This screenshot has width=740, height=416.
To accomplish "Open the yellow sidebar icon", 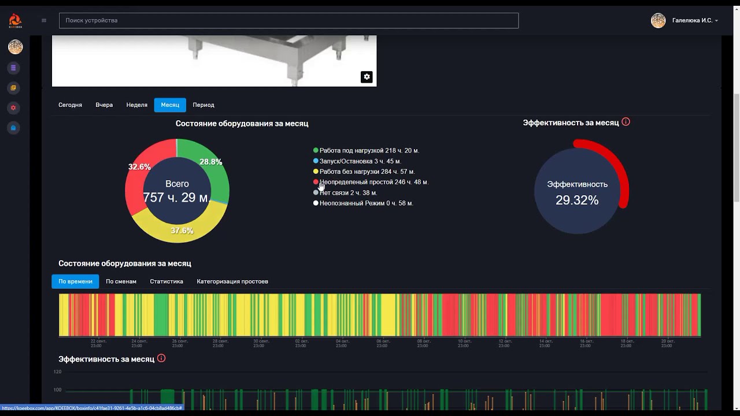I will 14,88.
